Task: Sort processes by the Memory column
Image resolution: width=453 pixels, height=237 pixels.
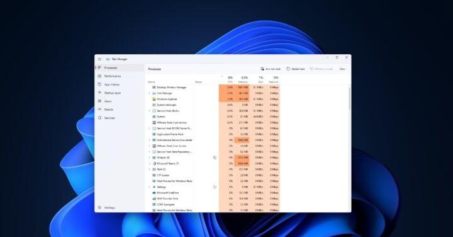Action: coord(242,79)
